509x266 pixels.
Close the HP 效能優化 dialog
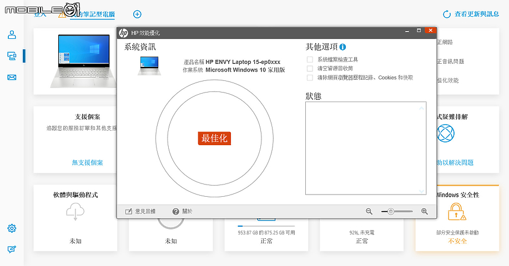pos(430,30)
